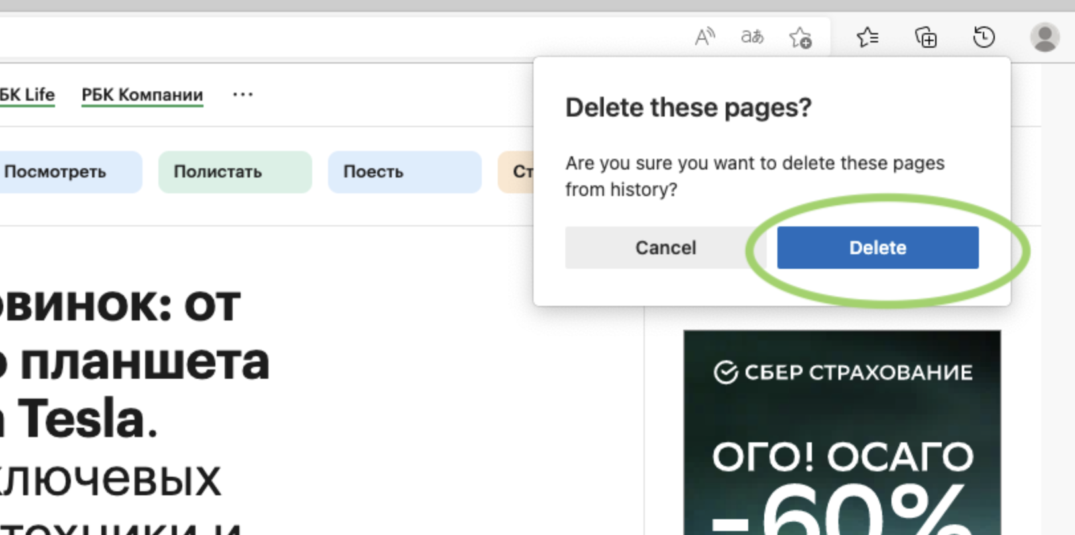The height and width of the screenshot is (535, 1075).
Task: Expand the three-dot more menu
Action: click(243, 95)
